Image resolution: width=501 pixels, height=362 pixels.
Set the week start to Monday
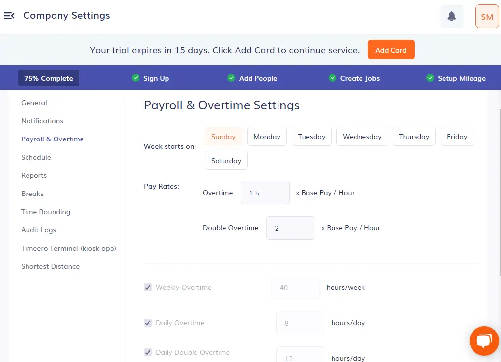[267, 137]
